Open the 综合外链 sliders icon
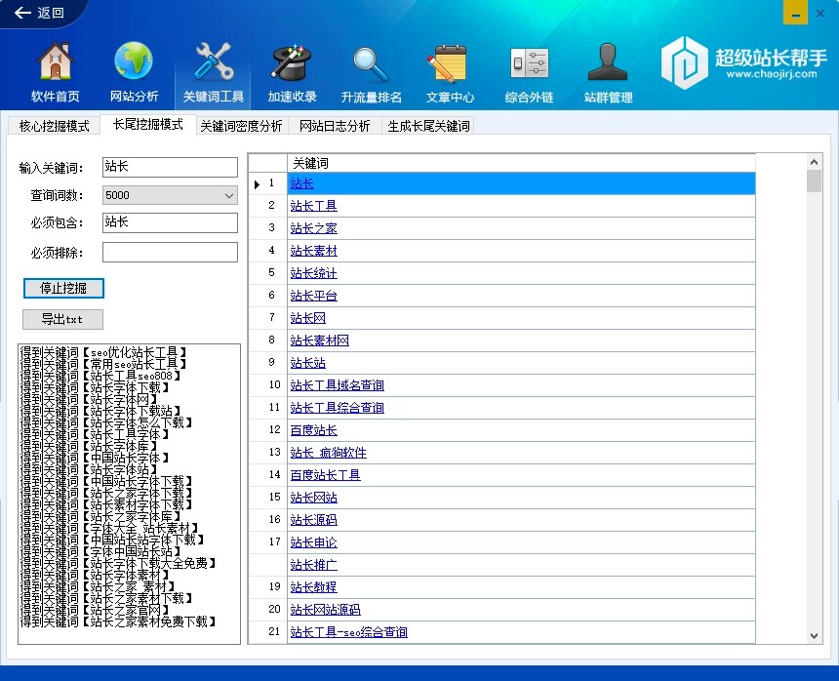This screenshot has height=681, width=839. coord(529,63)
